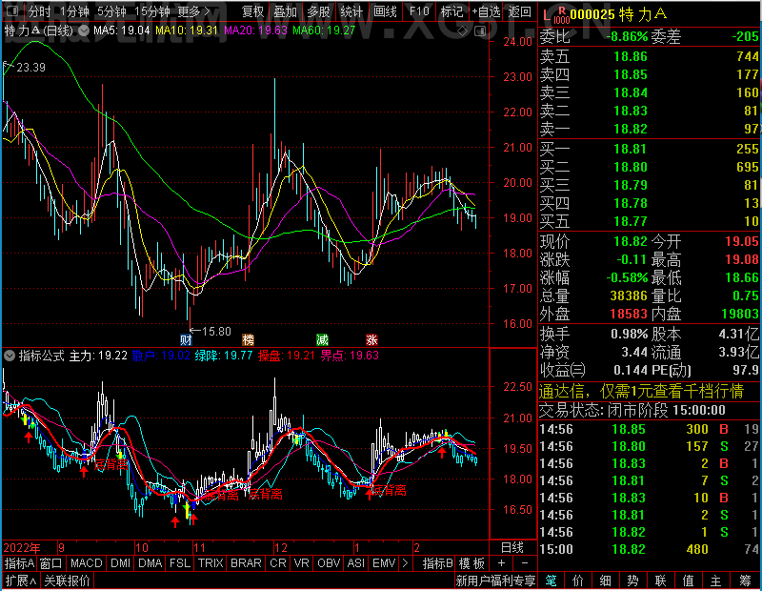Open the 新用户福利专享 promotion link
Screen dimensions: 762x591
495,581
